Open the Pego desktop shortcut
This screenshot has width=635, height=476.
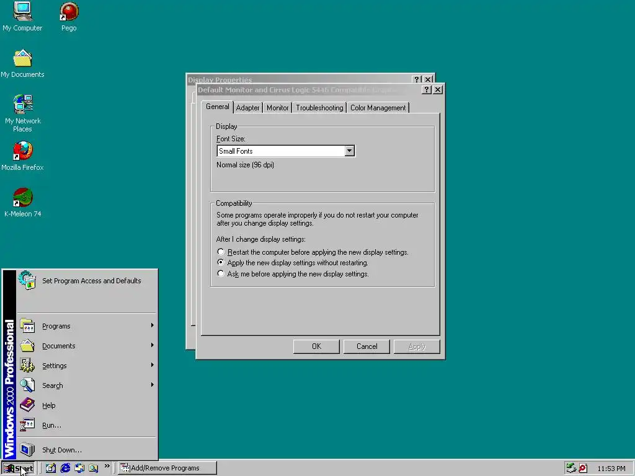[69, 11]
